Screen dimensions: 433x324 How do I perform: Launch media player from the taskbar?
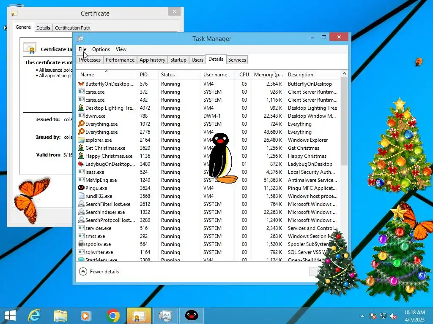click(85, 316)
